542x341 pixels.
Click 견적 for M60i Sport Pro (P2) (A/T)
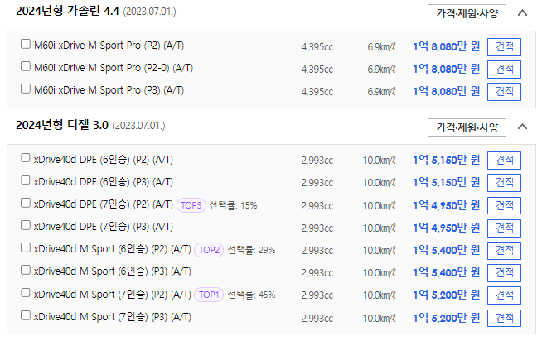[x=504, y=47]
